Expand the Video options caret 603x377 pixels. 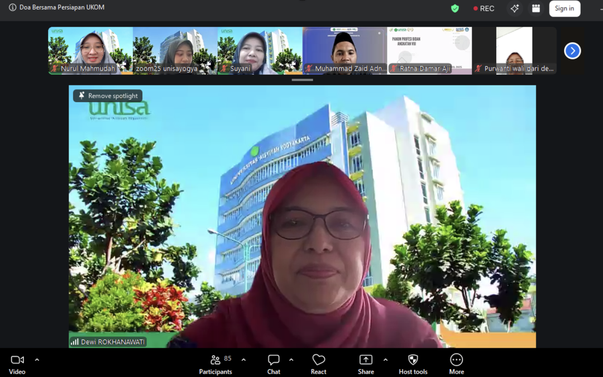coord(37,360)
